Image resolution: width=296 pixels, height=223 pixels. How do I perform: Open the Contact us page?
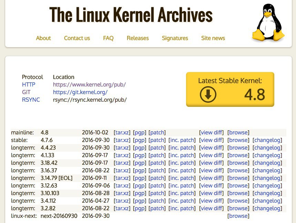(77, 38)
